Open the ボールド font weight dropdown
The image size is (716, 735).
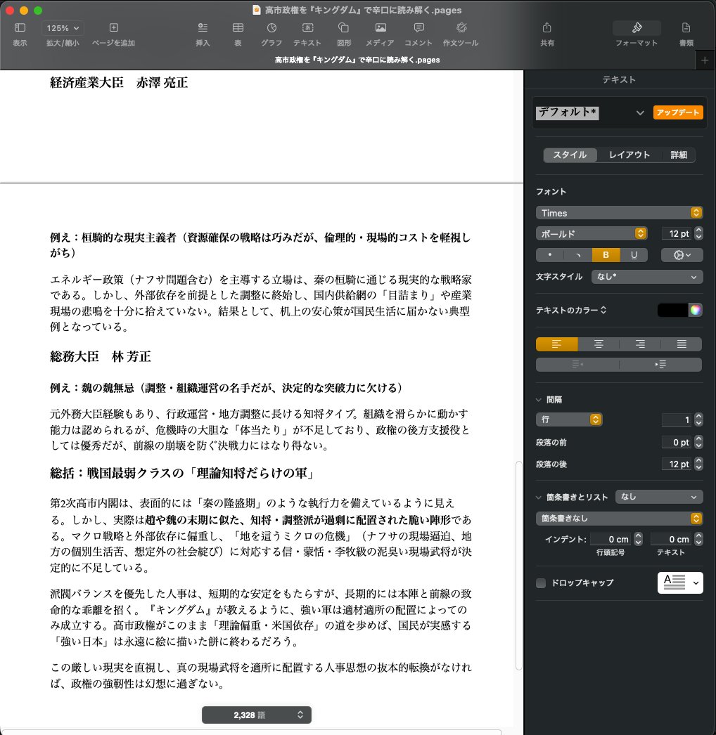592,233
